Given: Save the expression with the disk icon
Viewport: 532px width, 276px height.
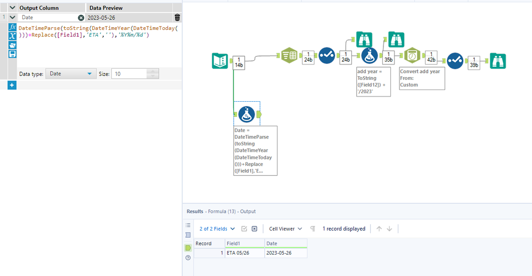Looking at the screenshot, I should [x=13, y=54].
